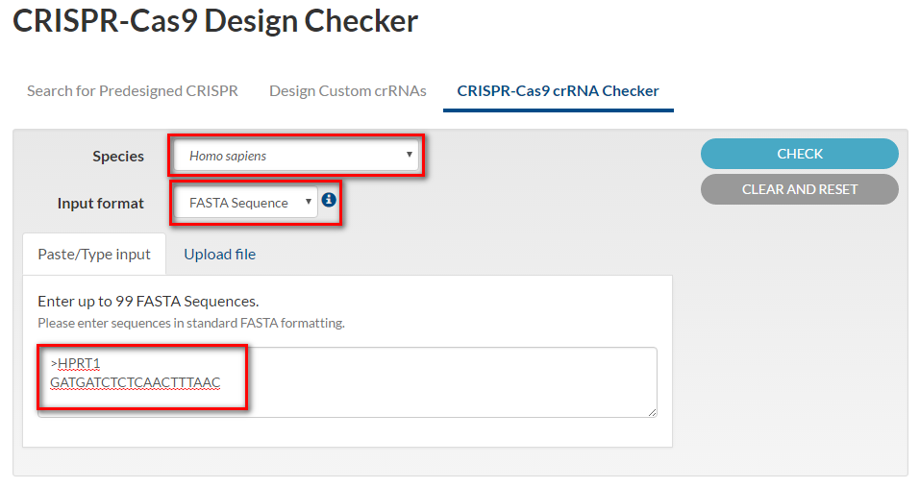Click the CHECK button

[800, 154]
